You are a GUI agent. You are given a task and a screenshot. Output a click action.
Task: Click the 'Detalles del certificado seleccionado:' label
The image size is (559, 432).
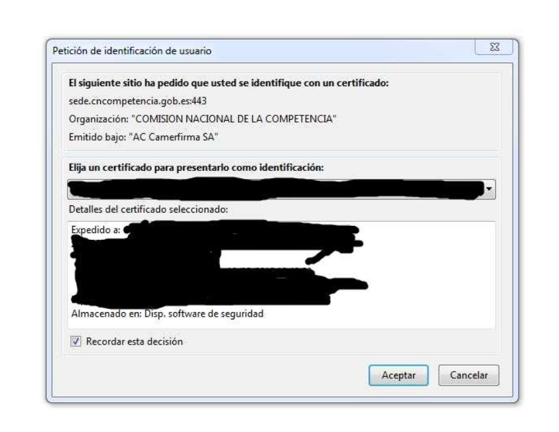coord(149,209)
